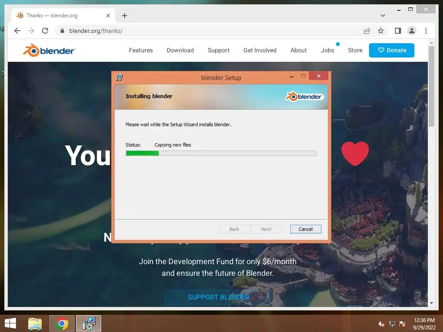443x332 pixels.
Task: Click the blue Donate button
Action: click(392, 50)
